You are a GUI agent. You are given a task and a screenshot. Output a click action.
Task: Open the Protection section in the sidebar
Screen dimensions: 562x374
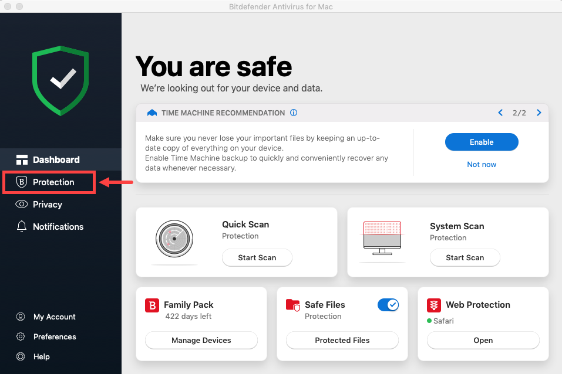pos(47,182)
